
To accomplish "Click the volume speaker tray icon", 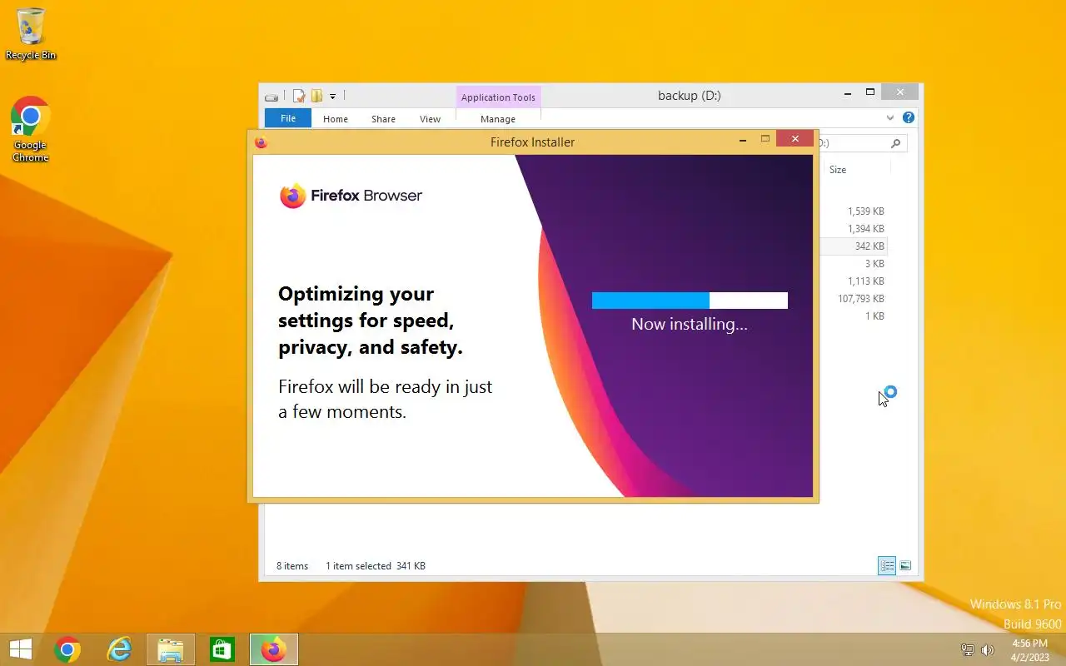I will point(988,650).
